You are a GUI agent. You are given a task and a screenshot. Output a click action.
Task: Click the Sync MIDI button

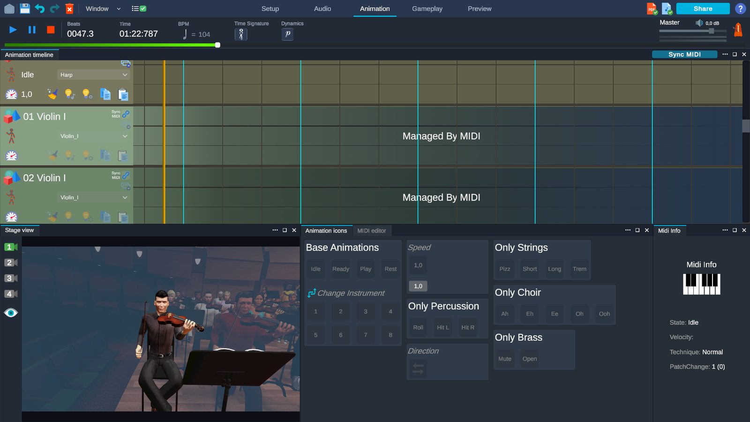(684, 54)
